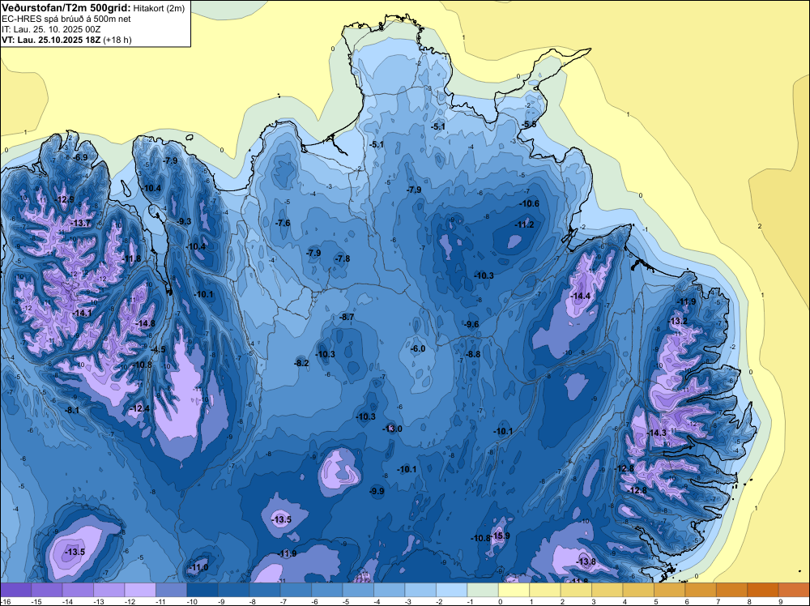The width and height of the screenshot is (810, 606).
Task: Click the -8.8 temperature value
Action: point(473,354)
